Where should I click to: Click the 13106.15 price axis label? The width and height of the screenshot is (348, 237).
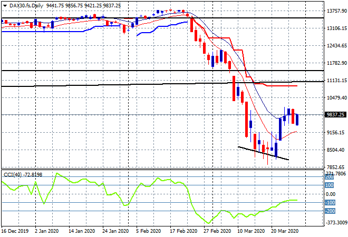point(337,28)
